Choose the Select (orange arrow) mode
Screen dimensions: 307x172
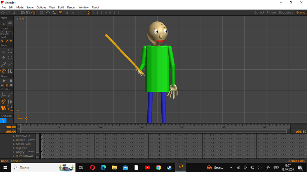3,23
